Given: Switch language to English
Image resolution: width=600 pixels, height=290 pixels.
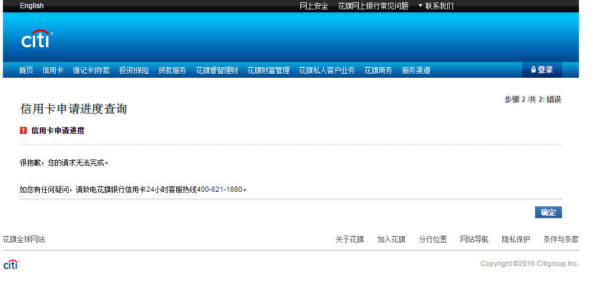Looking at the screenshot, I should point(32,6).
